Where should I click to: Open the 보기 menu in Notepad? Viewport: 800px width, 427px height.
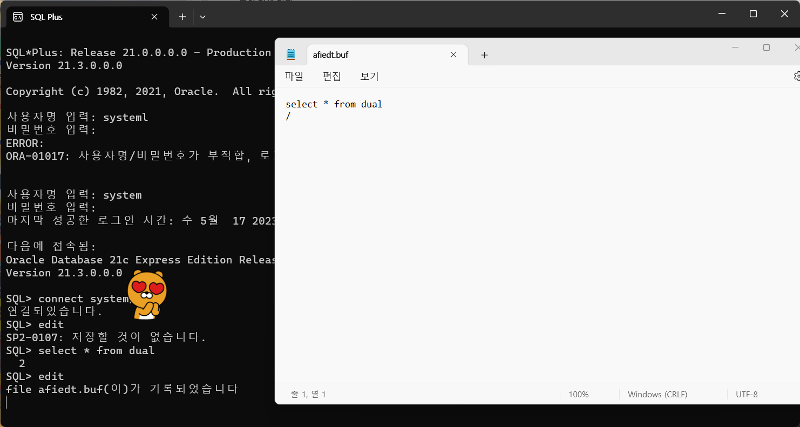[370, 76]
